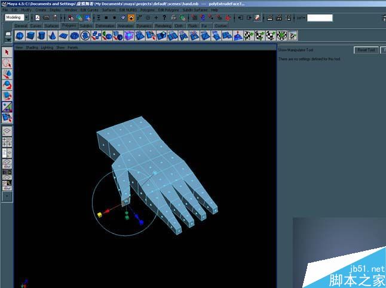Open the Shading menu in viewport panel
The image size is (386, 288).
coord(31,47)
